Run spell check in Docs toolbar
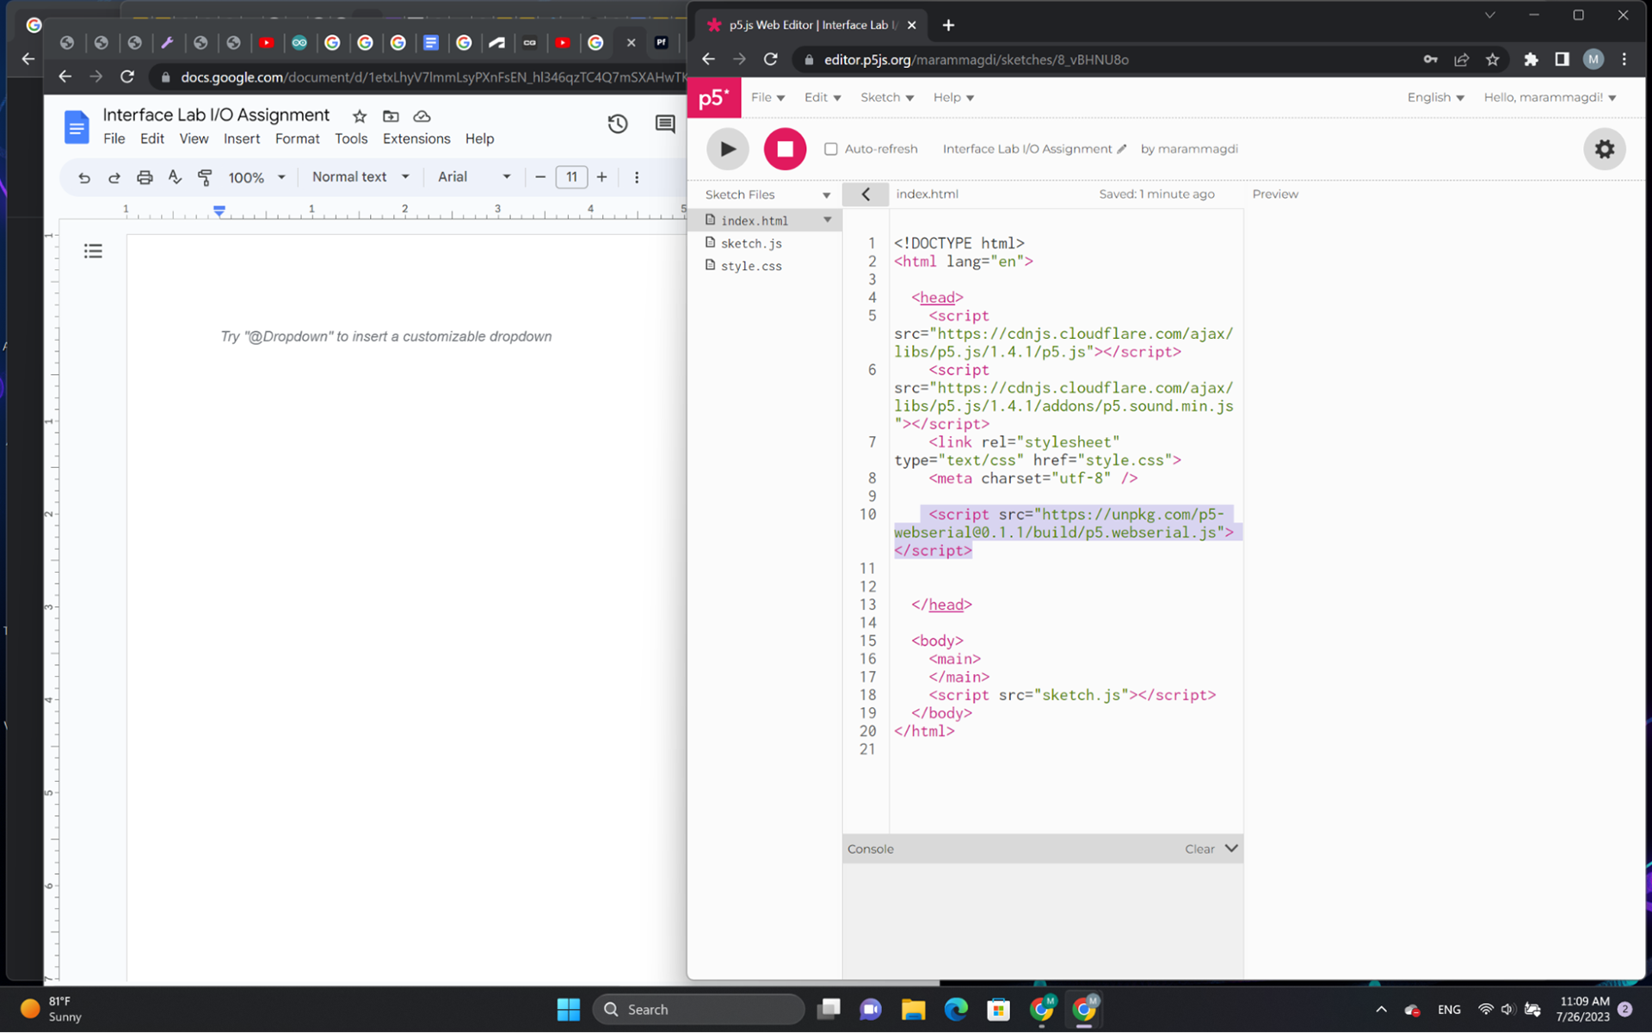1652x1033 pixels. pos(175,177)
